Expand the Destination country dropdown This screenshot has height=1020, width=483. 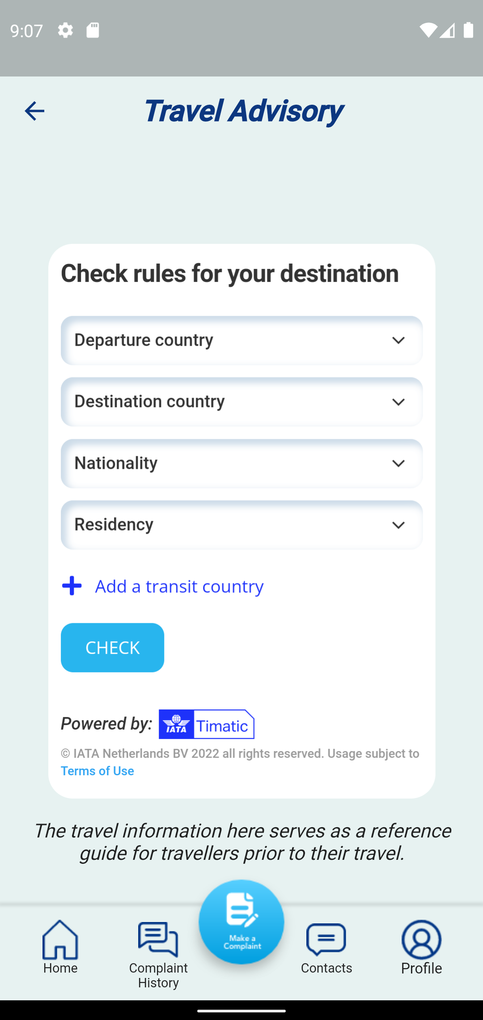(x=241, y=402)
